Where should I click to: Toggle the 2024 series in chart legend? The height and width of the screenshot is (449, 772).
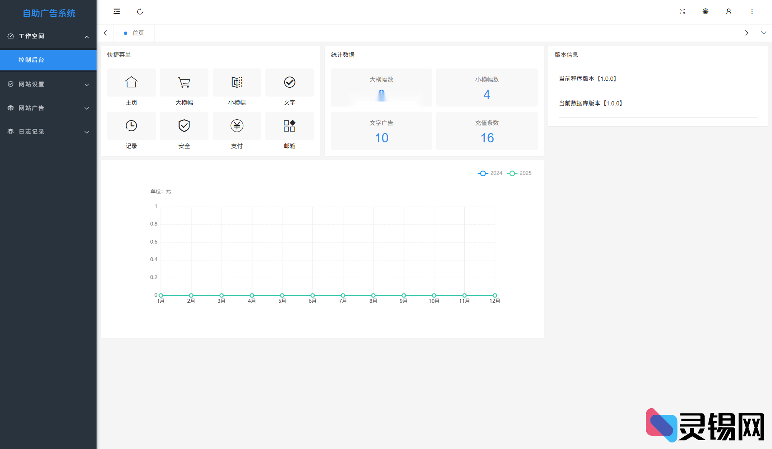pyautogui.click(x=490, y=173)
